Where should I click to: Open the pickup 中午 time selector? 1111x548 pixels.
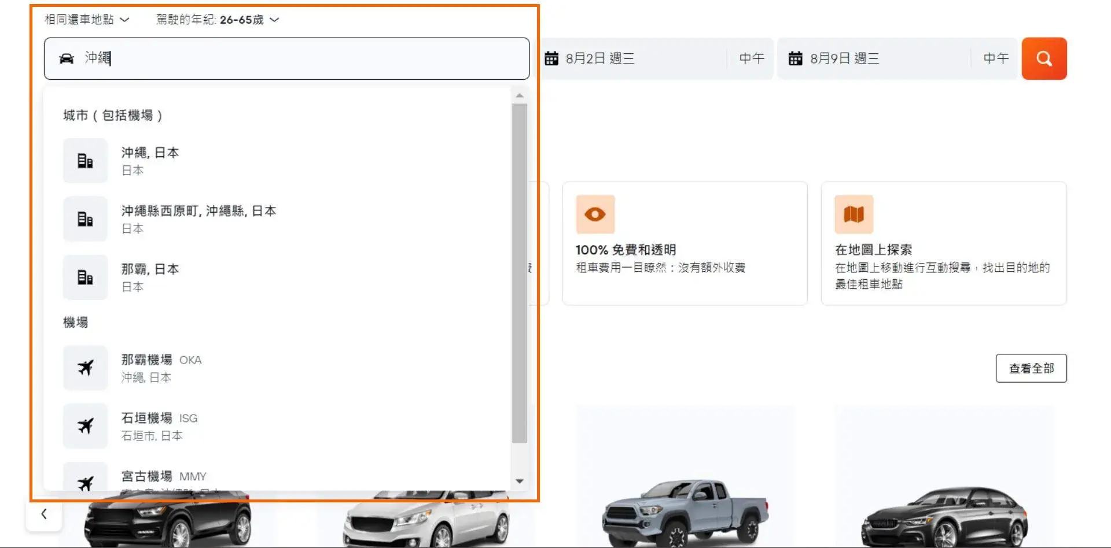(751, 58)
